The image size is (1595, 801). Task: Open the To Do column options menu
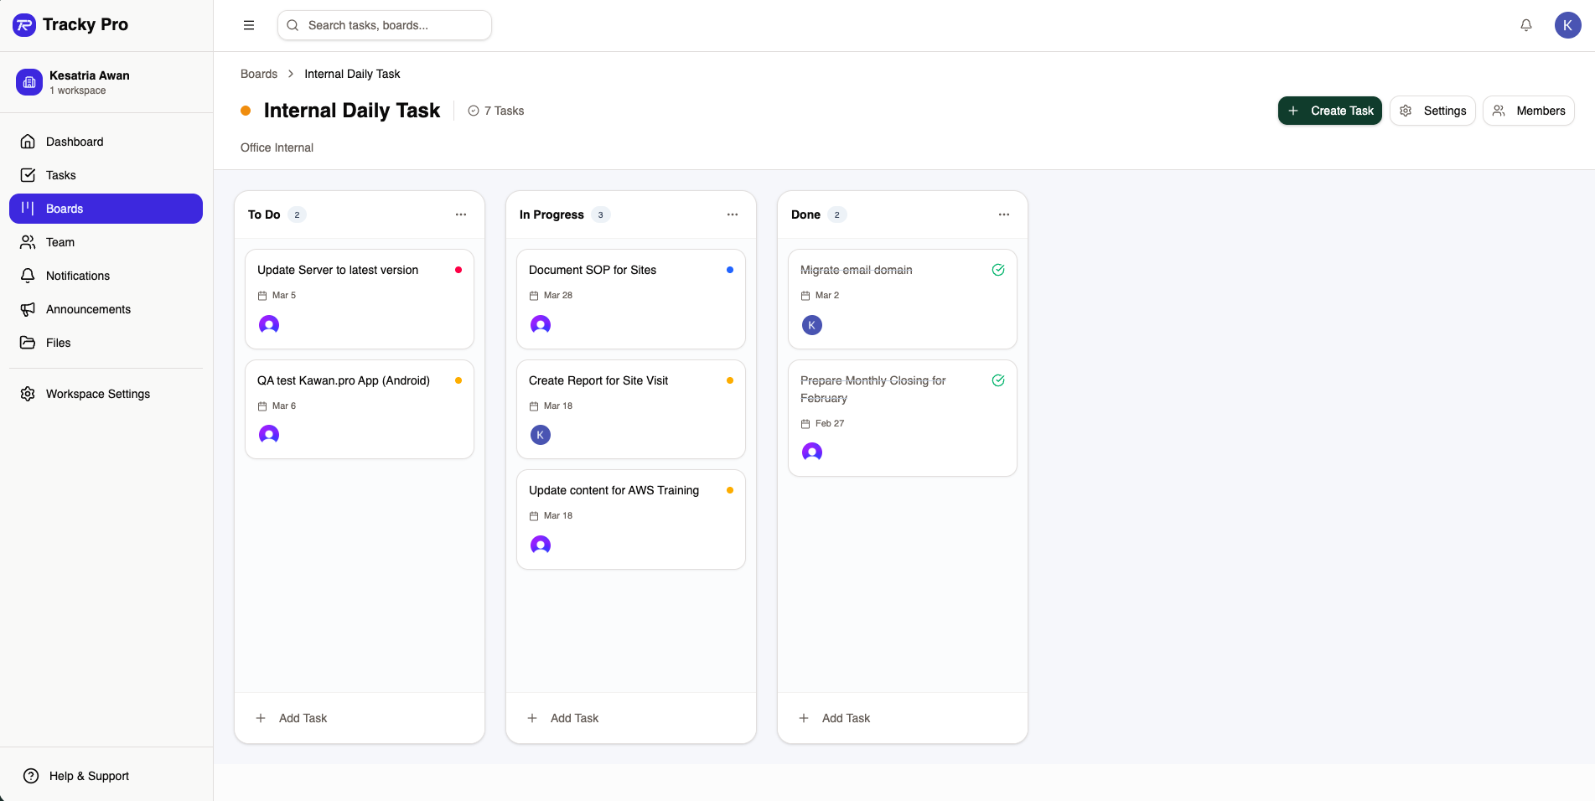461,214
